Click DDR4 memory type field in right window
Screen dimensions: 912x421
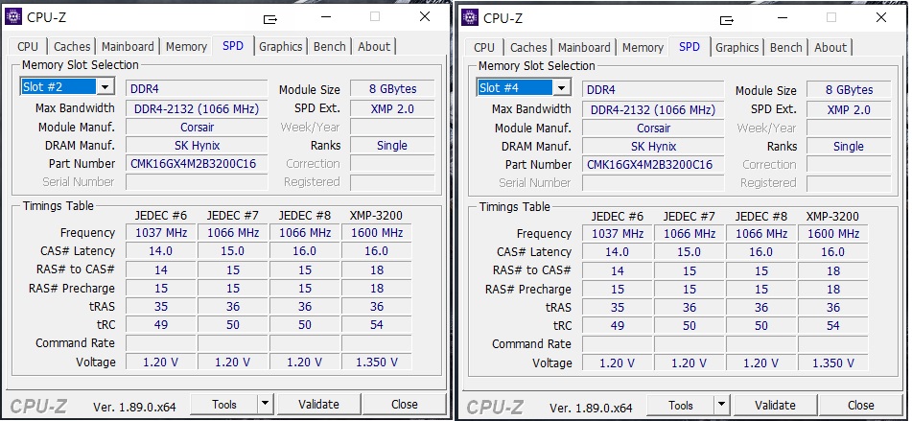coord(653,90)
